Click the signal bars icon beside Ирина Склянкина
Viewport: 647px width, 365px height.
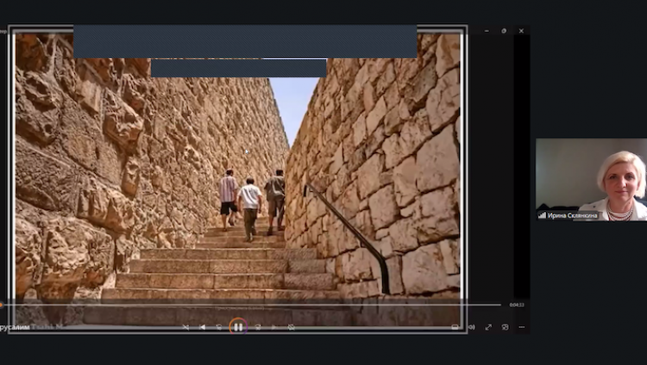pos(543,215)
